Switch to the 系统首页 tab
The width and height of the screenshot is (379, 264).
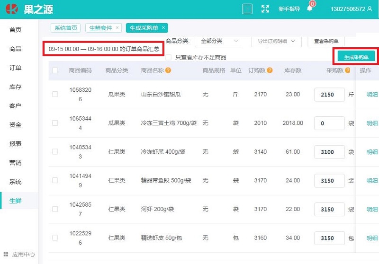(66, 28)
